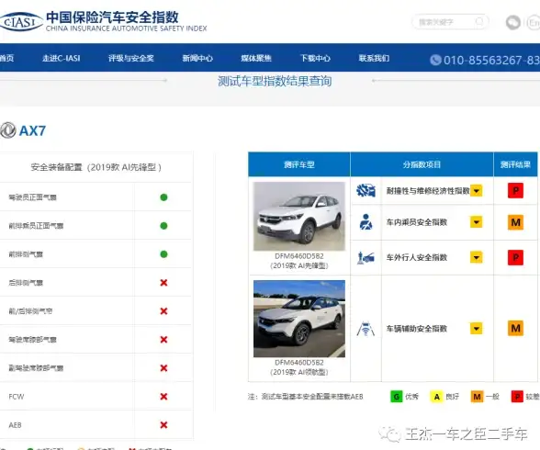Click the 驾驶员正面气囊 row label
Screen dimensions: 540x450
[x=32, y=197]
